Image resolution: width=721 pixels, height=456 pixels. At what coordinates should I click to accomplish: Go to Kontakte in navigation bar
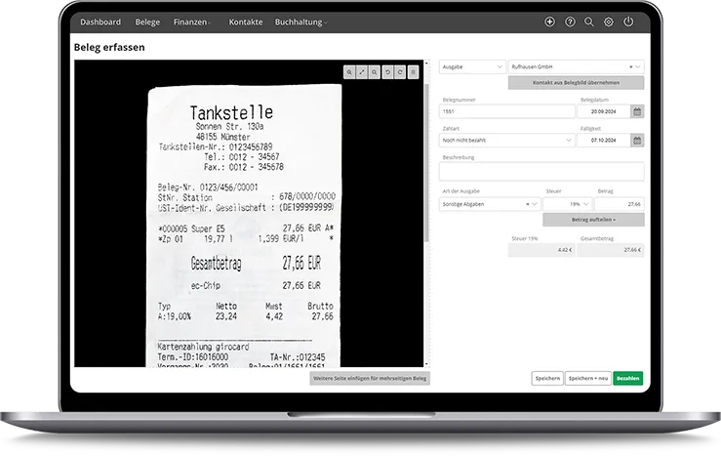(245, 21)
